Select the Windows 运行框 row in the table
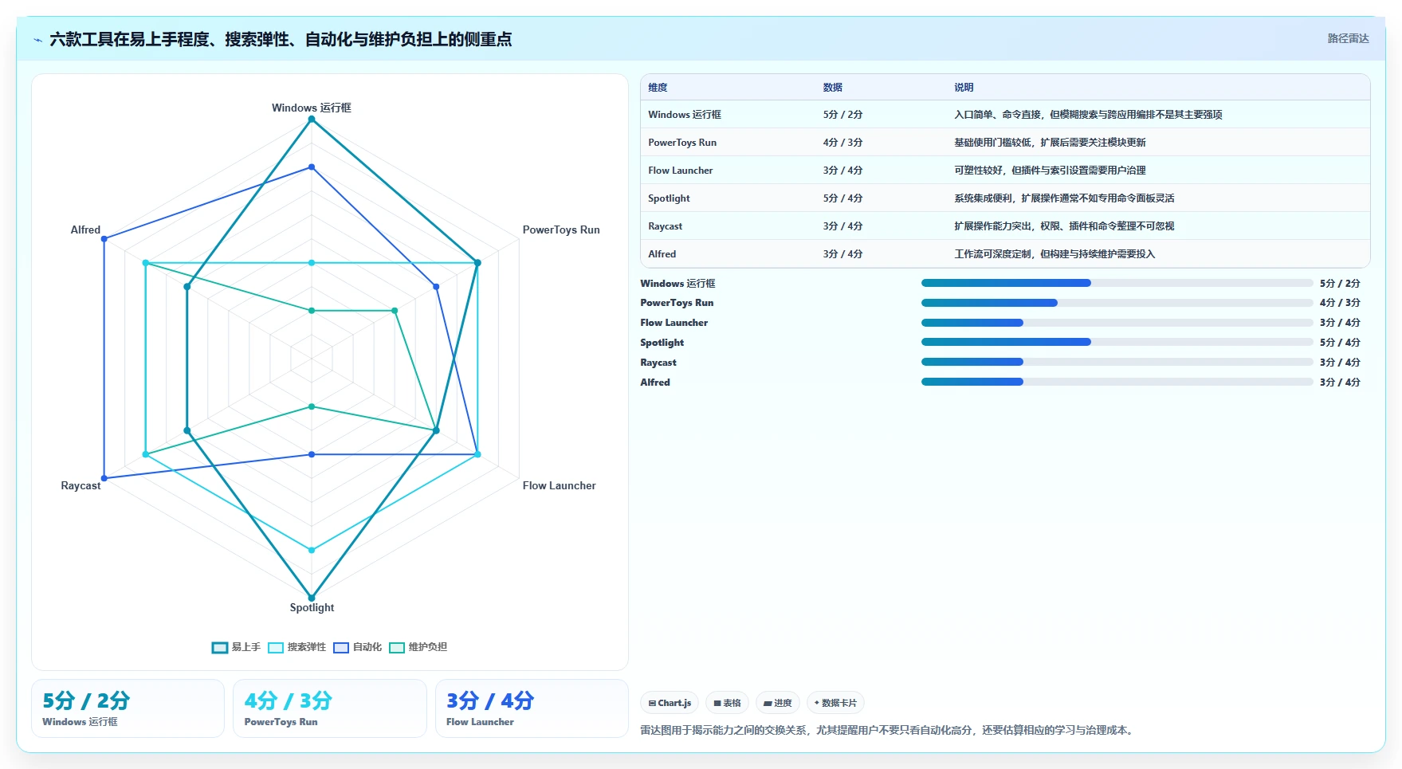This screenshot has height=769, width=1402. pos(1005,115)
